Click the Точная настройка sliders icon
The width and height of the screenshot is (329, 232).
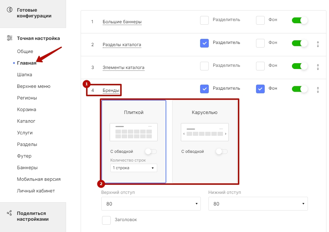point(10,38)
